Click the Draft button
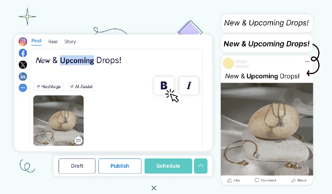Image resolution: width=332 pixels, height=194 pixels. (77, 166)
